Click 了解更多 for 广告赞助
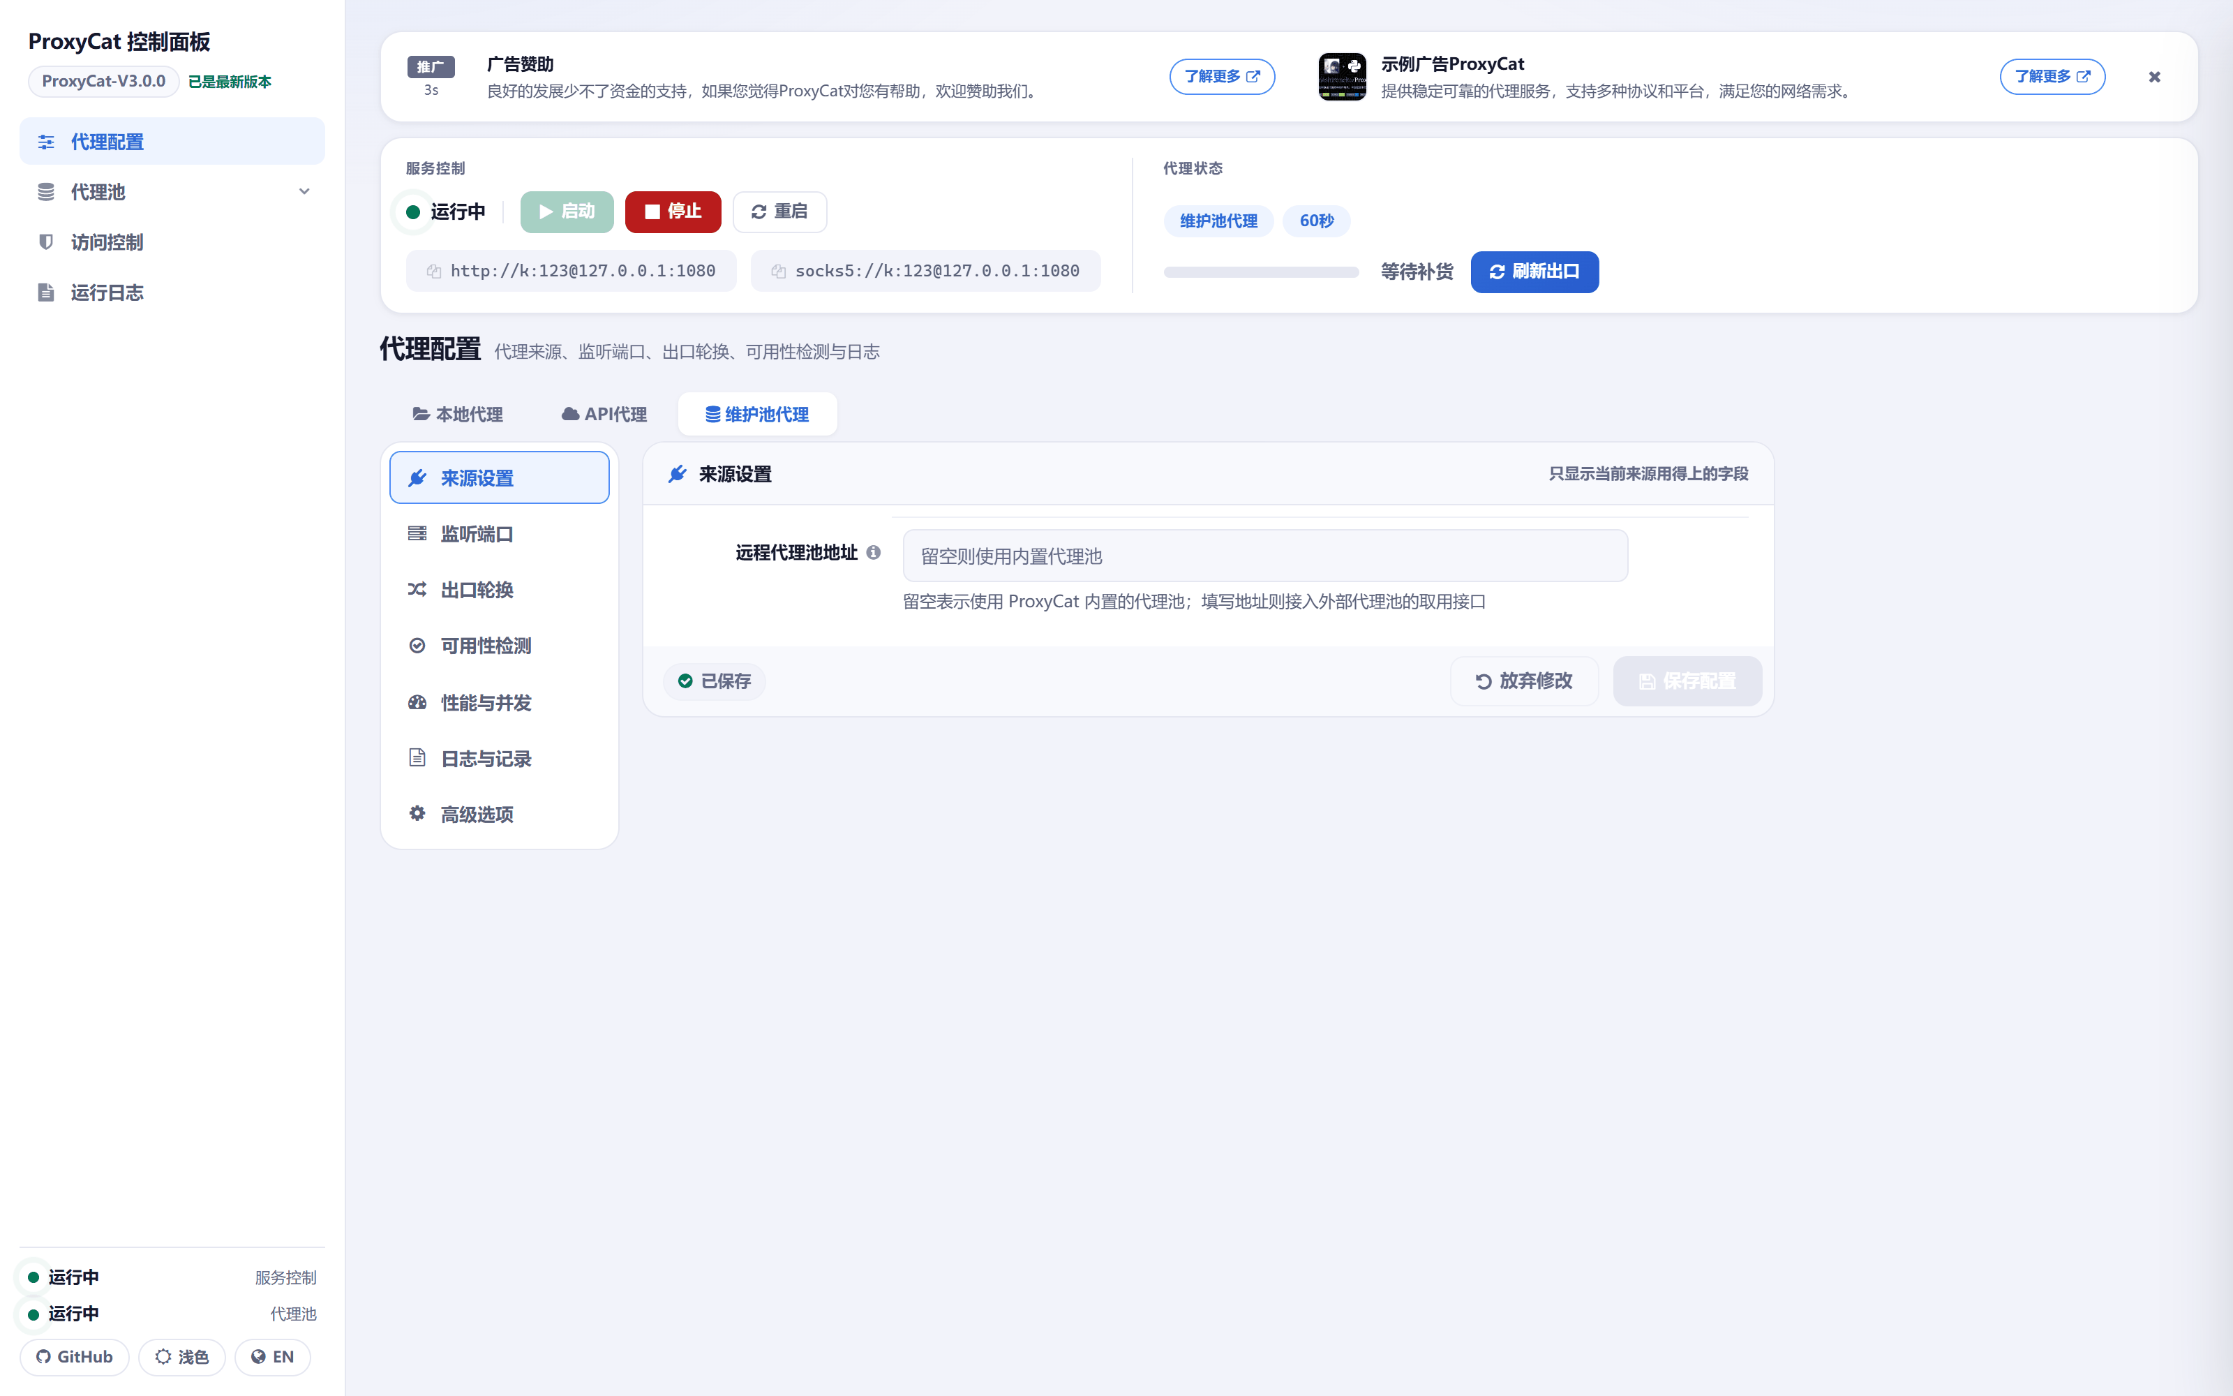Screen dimensions: 2233x1396 point(1222,77)
